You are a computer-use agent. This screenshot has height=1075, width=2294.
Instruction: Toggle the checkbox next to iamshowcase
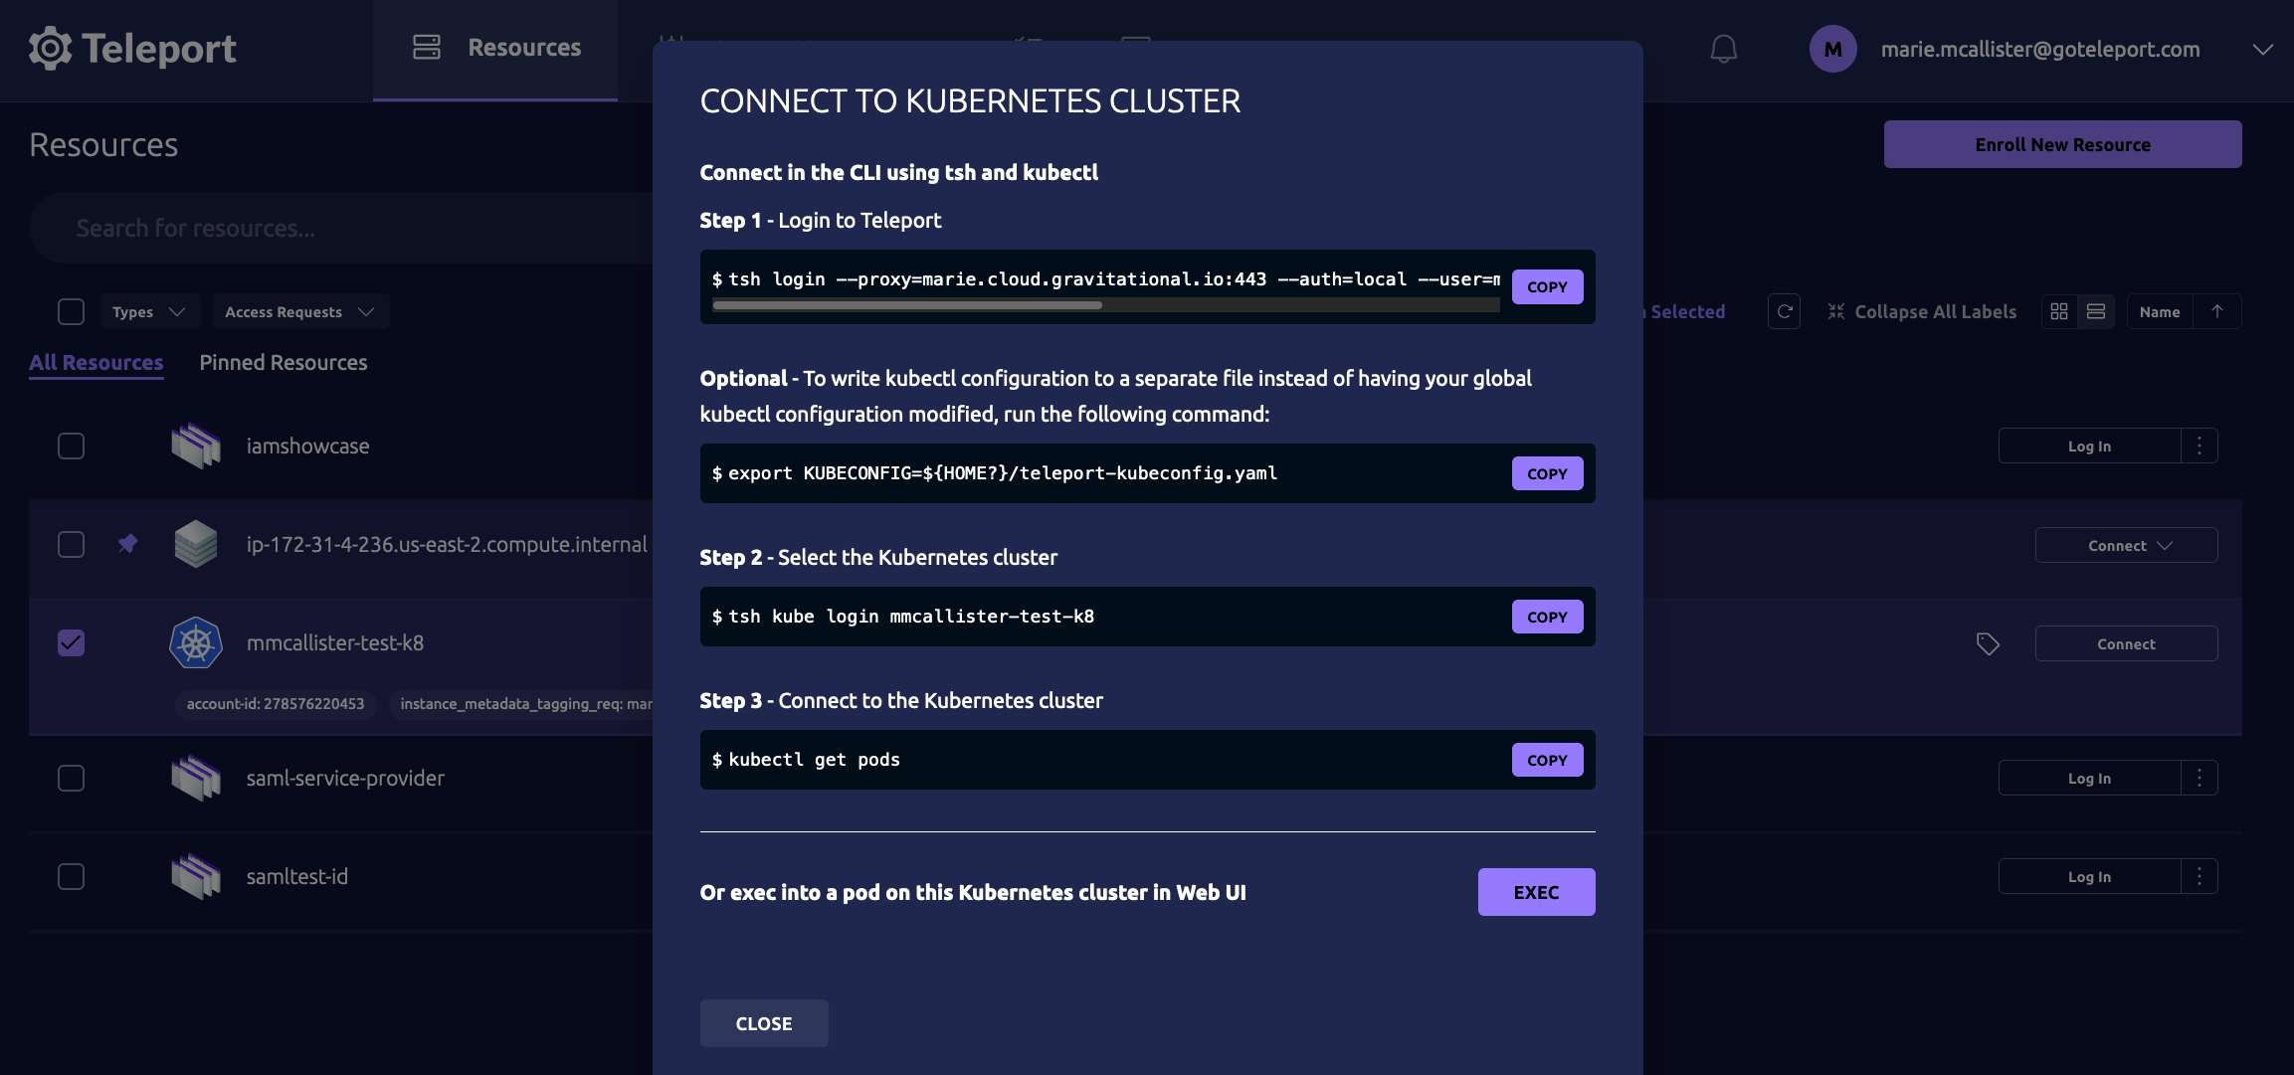tap(71, 445)
